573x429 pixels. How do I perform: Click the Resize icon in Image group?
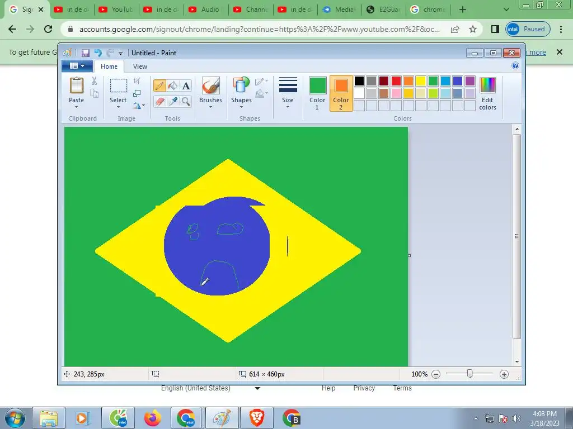tap(137, 93)
